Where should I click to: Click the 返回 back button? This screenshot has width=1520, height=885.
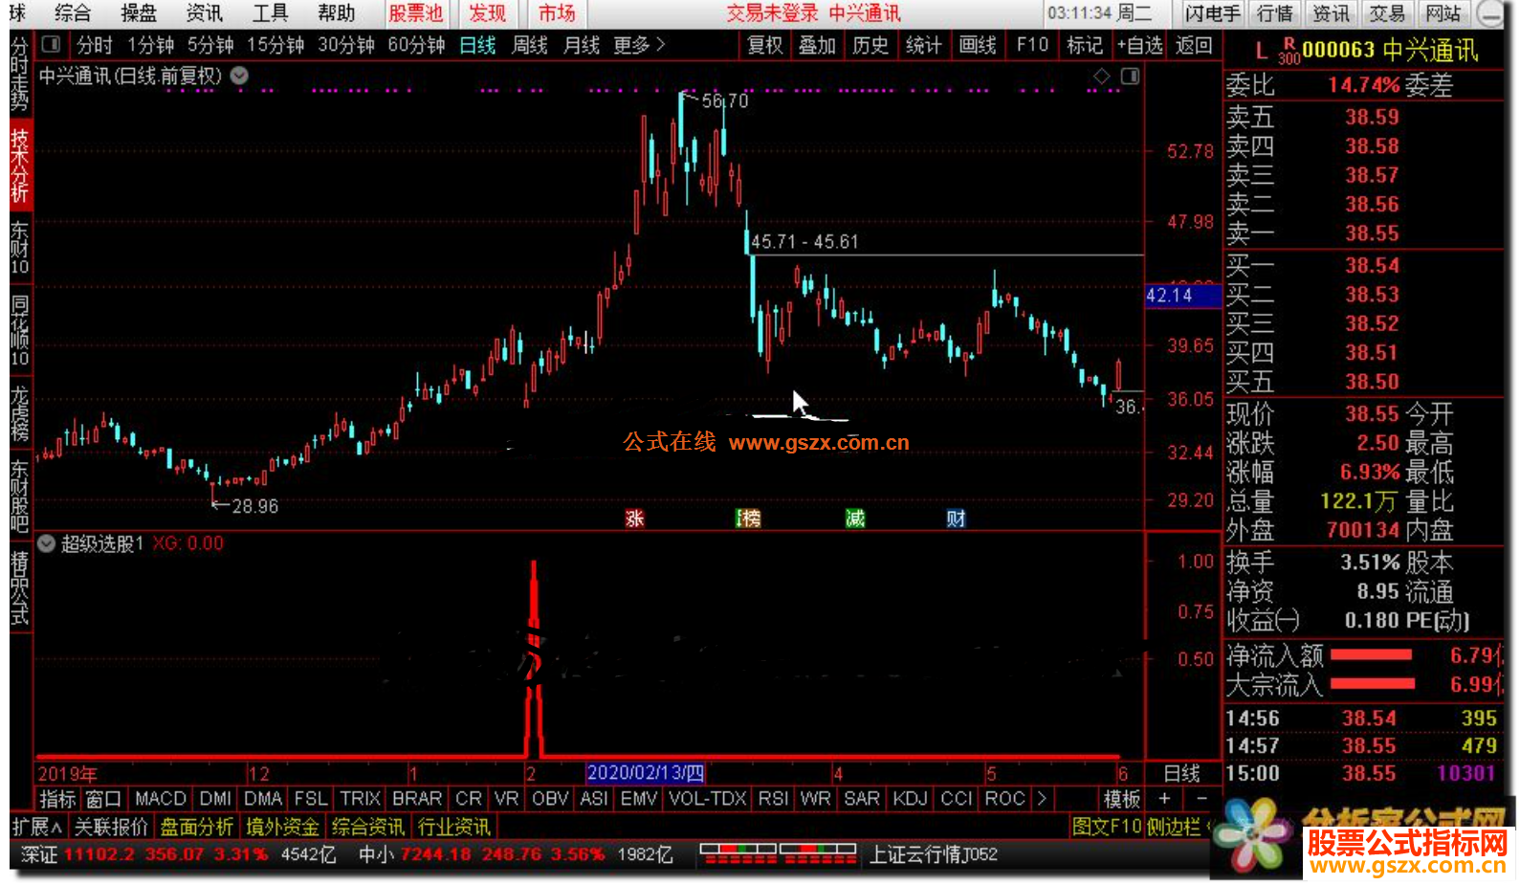1194,44
